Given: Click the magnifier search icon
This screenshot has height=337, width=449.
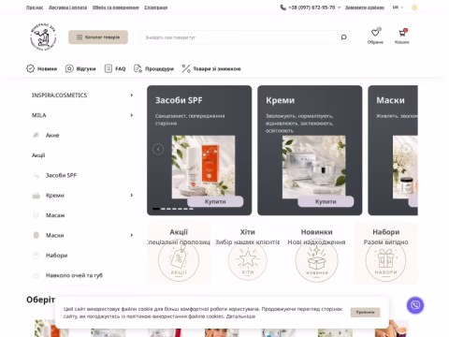Looking at the screenshot, I should 343,37.
